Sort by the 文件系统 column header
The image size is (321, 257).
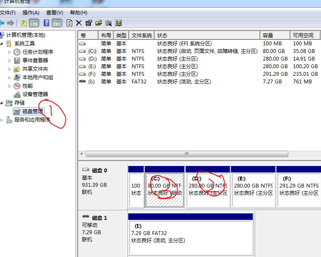point(142,36)
